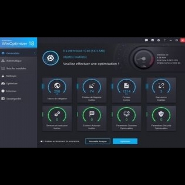Select Automatique in the sidebar
Screen dimensions: 185x185
tap(18, 61)
